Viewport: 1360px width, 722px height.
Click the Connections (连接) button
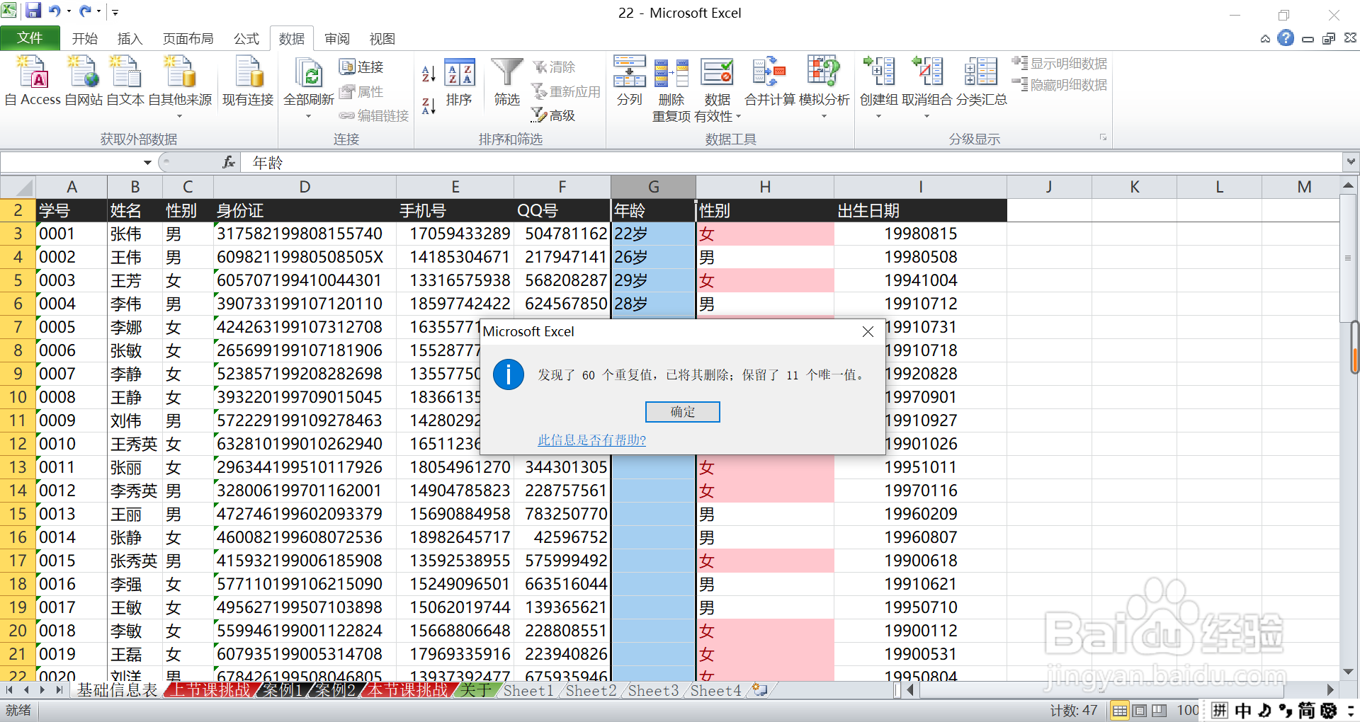361,67
